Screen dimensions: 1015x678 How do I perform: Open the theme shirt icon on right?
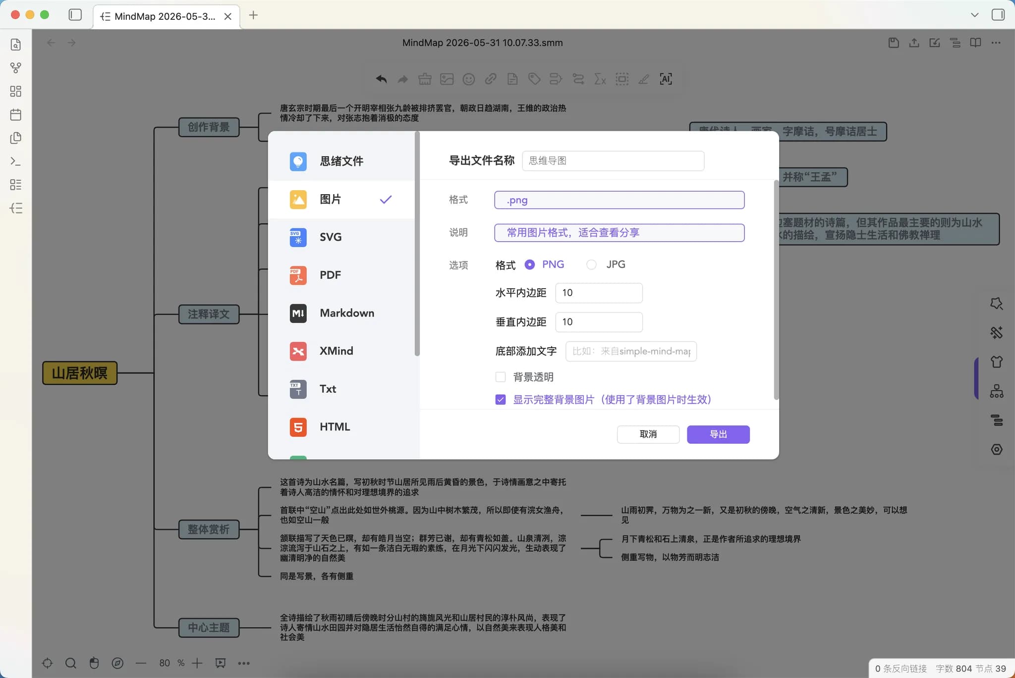pos(997,362)
